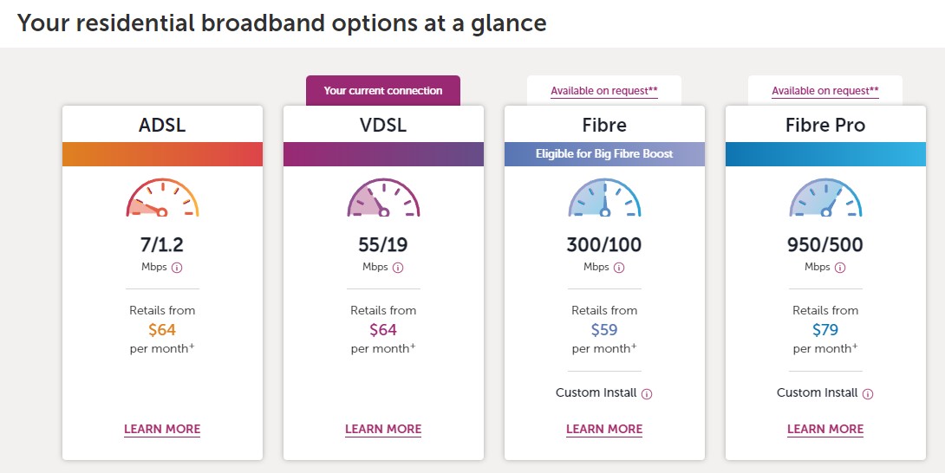Open info icon beside VDSL Mbps
945x473 pixels.
(x=398, y=268)
